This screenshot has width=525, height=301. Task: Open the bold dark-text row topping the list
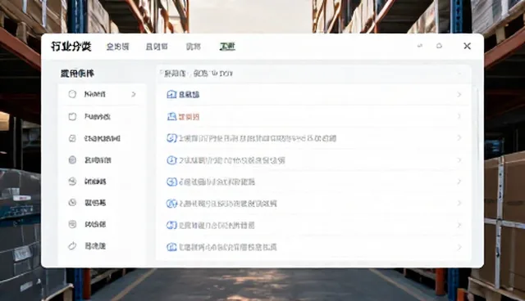tap(314, 94)
